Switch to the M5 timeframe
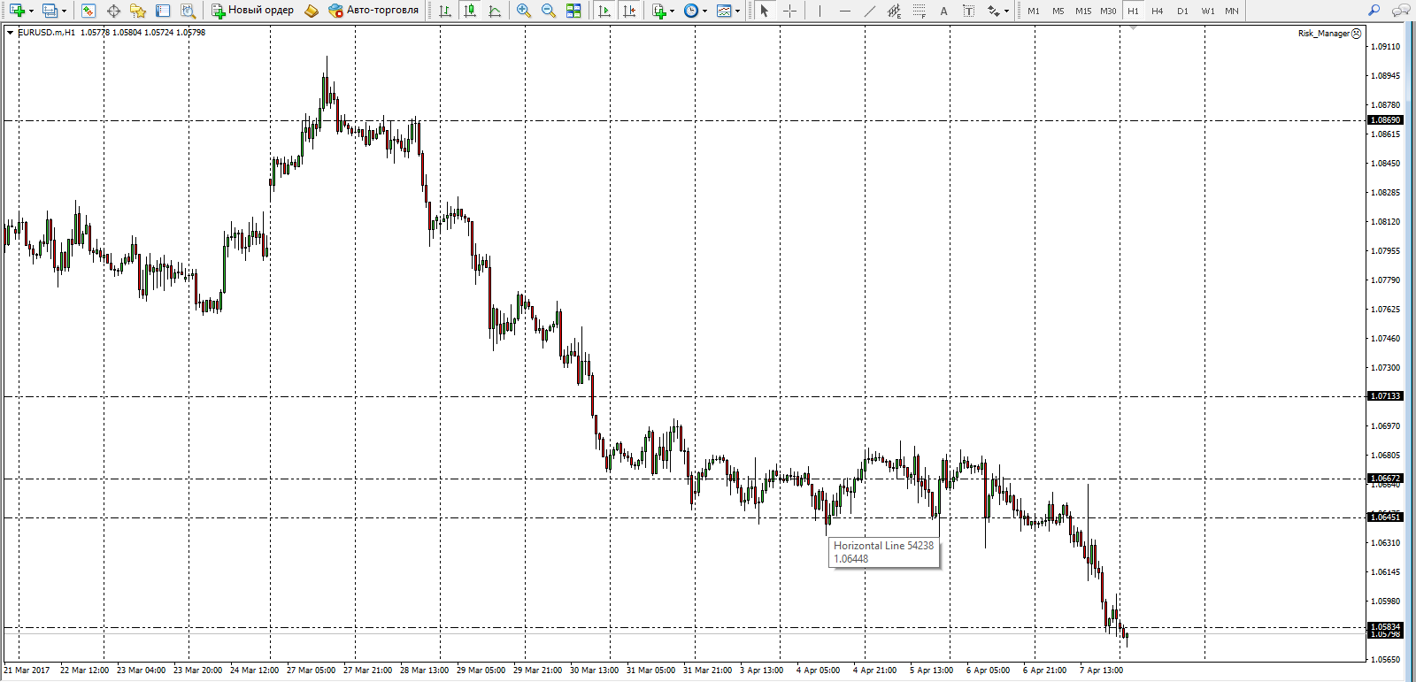1416x682 pixels. click(1058, 11)
